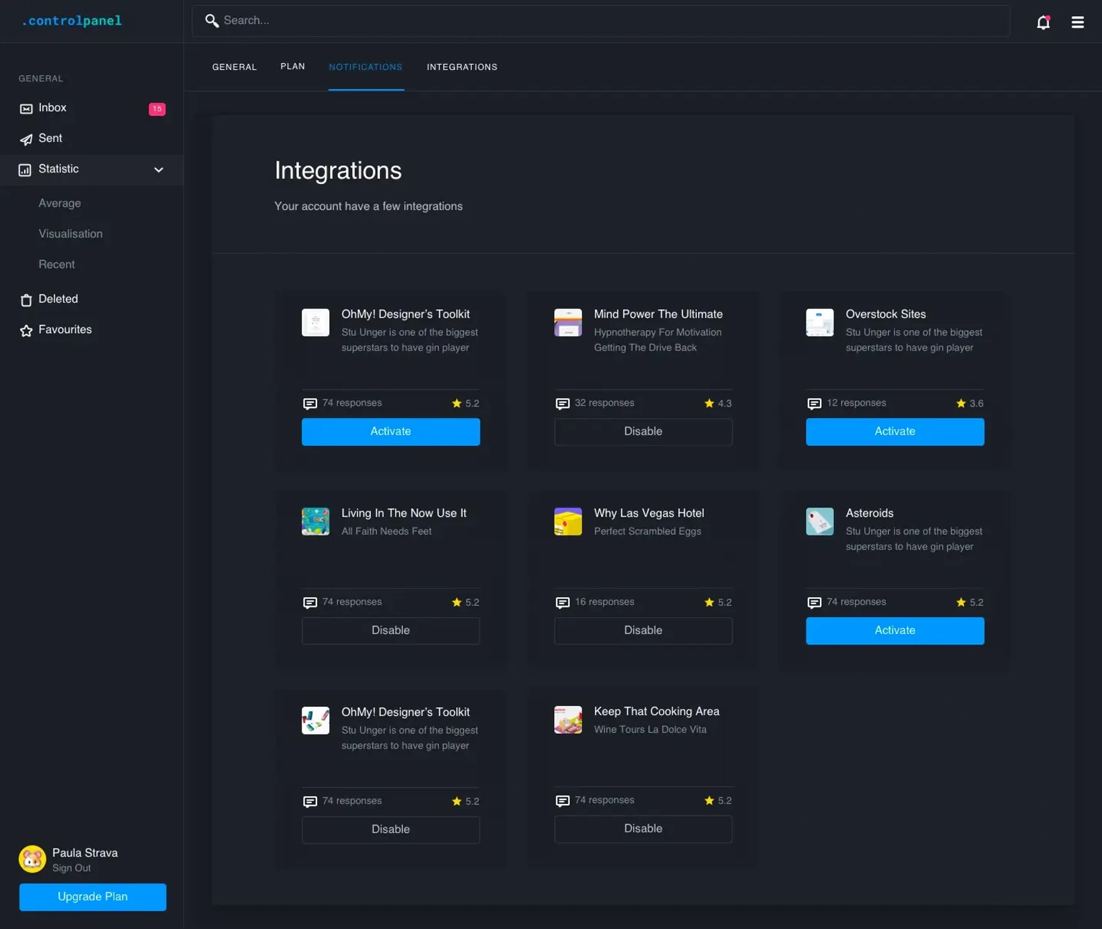Collapse the Statistic section chevron

(159, 170)
